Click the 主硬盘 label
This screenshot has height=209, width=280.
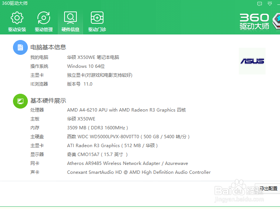[37, 137]
